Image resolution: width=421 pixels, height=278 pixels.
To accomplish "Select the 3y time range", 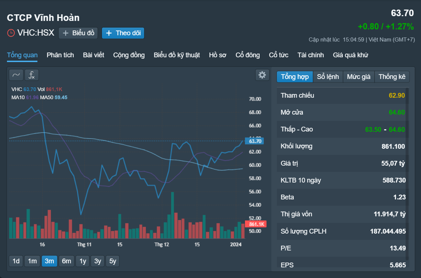I will pos(98,261).
